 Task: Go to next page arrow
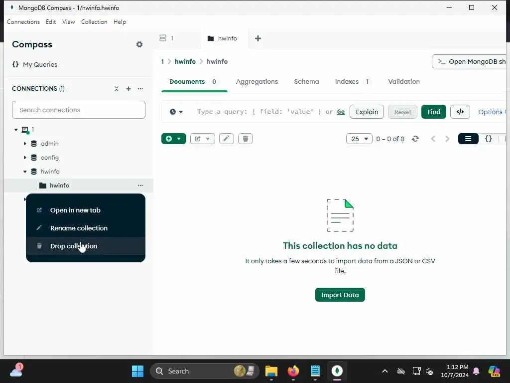point(447,139)
